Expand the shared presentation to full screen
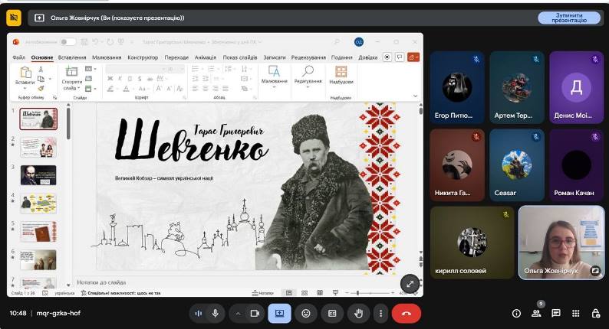This screenshot has height=329, width=609. 410,284
